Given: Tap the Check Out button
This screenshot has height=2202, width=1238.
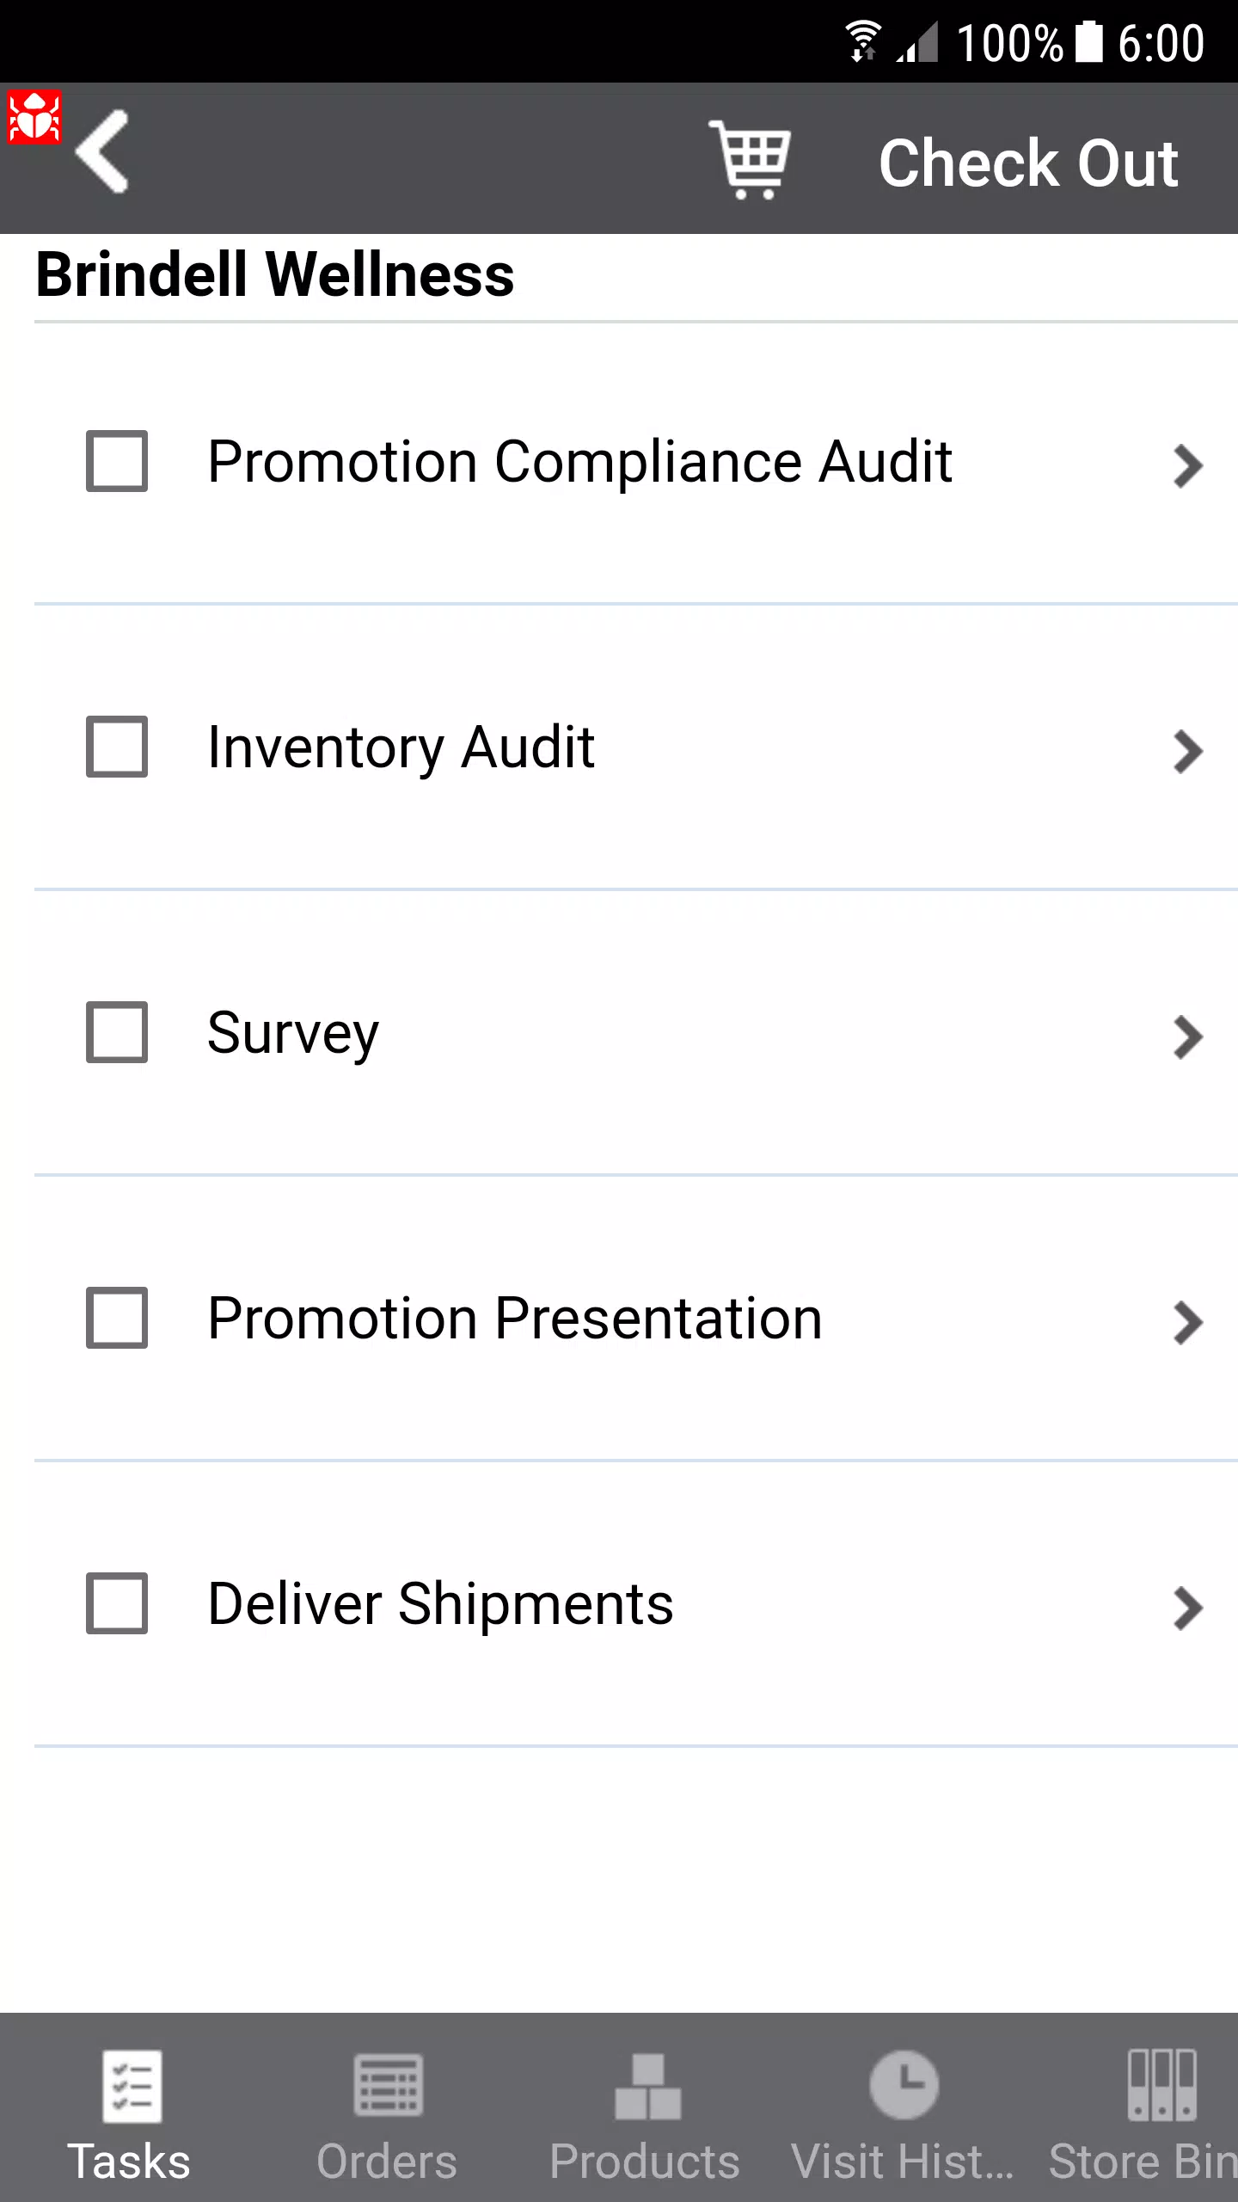Looking at the screenshot, I should point(1028,163).
